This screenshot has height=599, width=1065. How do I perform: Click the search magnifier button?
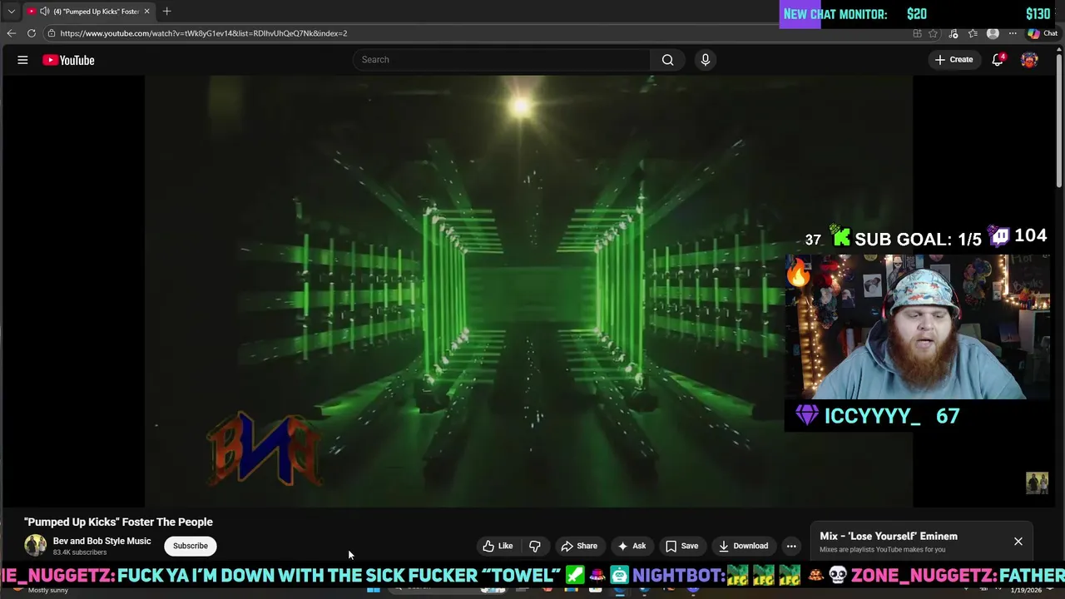(667, 60)
